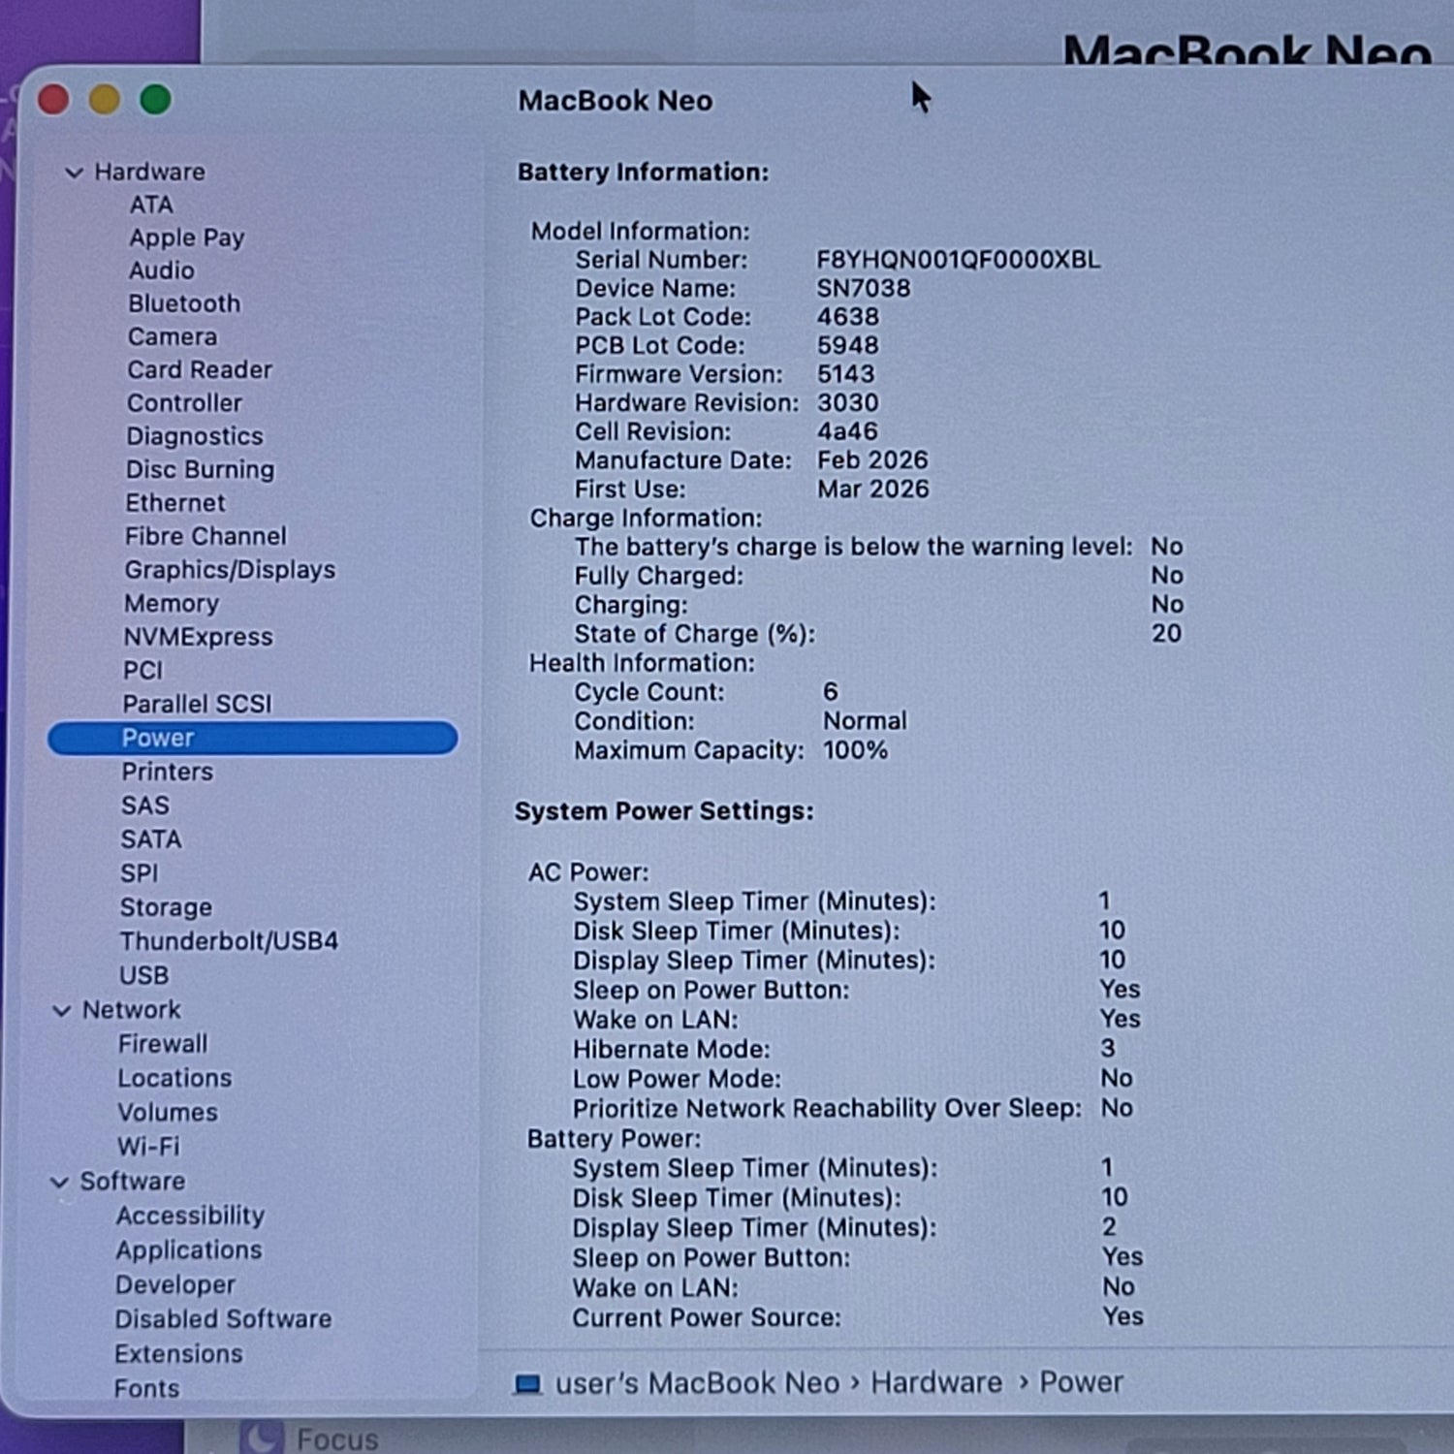Collapse the Software section chevron
This screenshot has height=1454, width=1454.
pos(60,1183)
